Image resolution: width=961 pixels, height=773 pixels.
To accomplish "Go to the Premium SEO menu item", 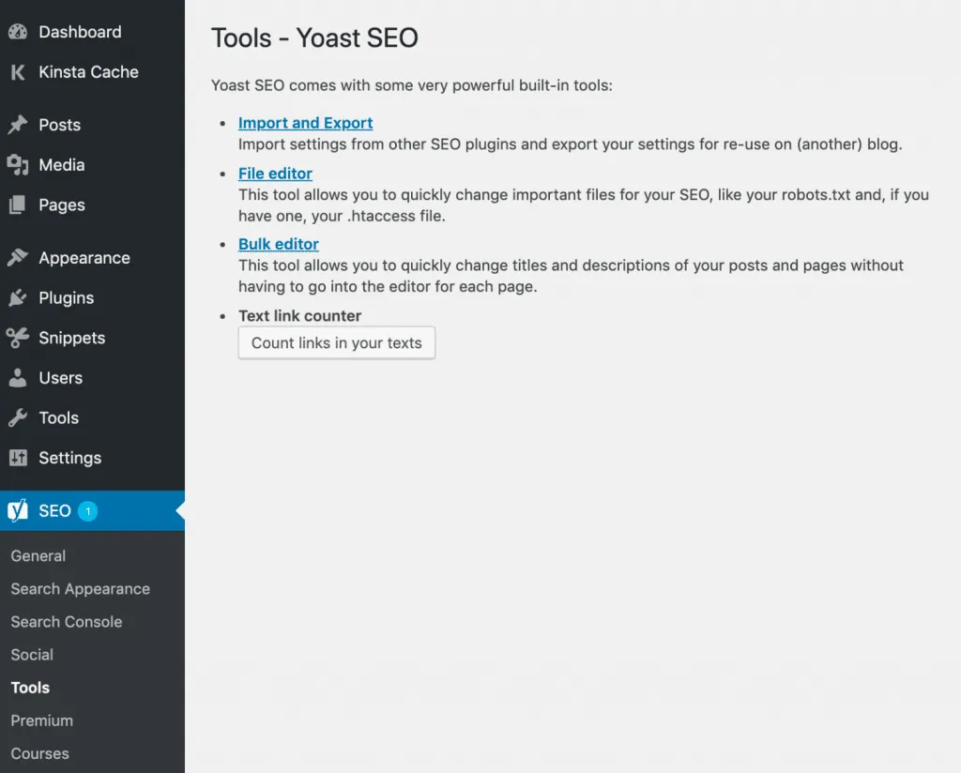I will 41,720.
